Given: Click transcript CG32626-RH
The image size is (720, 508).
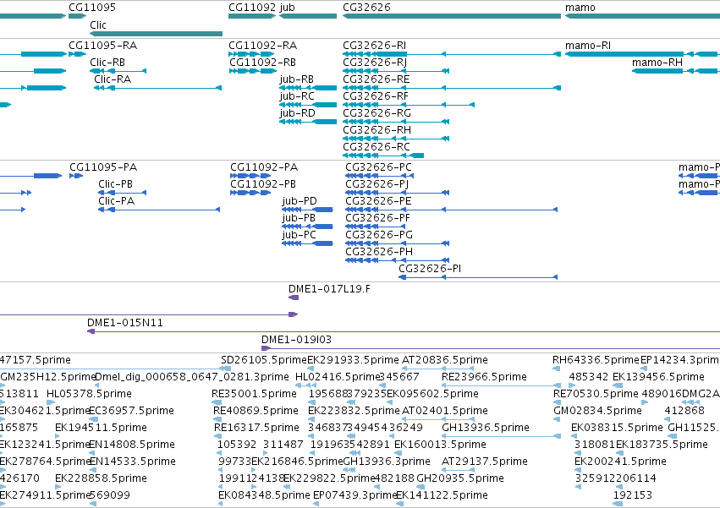Looking at the screenshot, I should pyautogui.click(x=396, y=139).
